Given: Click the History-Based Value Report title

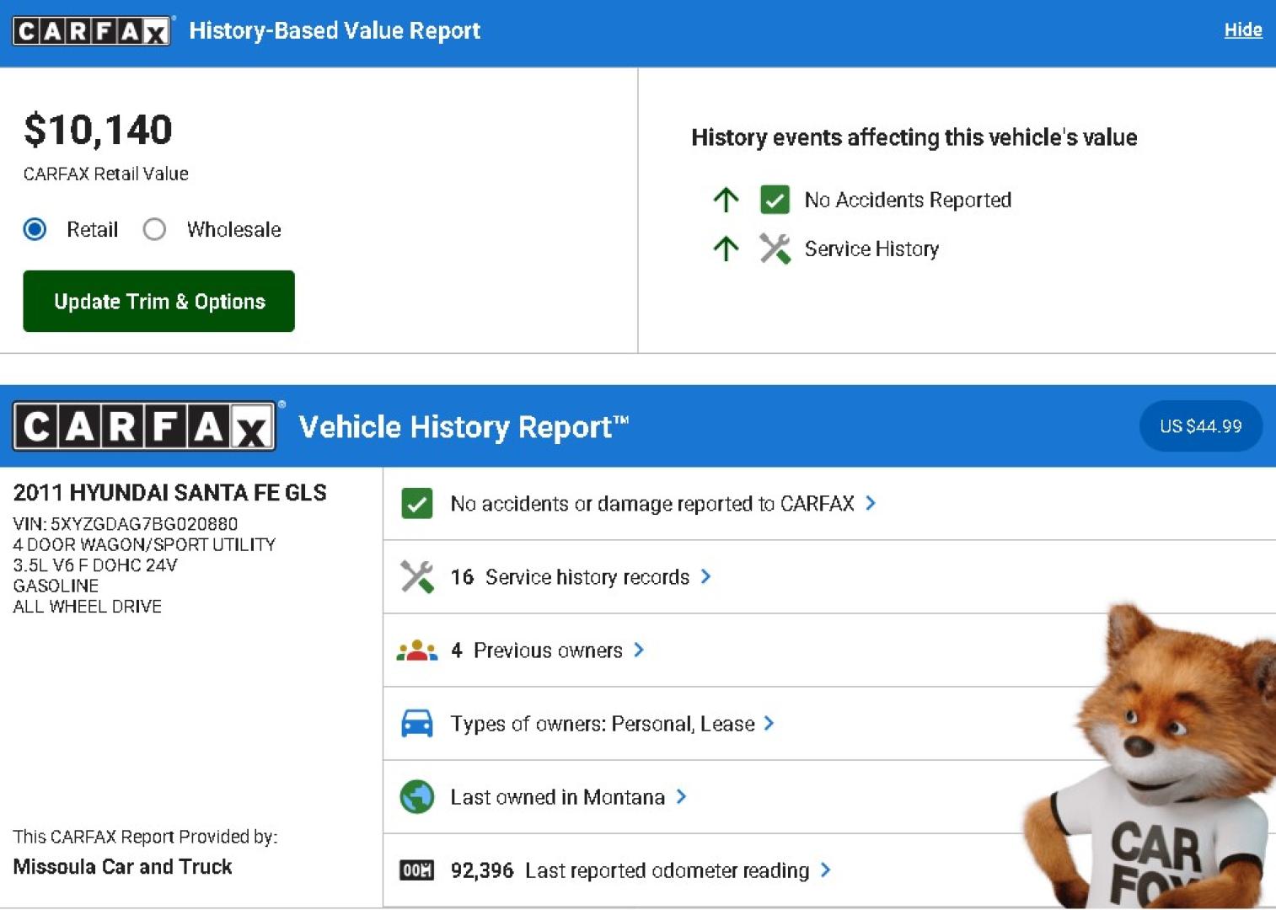Looking at the screenshot, I should (335, 31).
